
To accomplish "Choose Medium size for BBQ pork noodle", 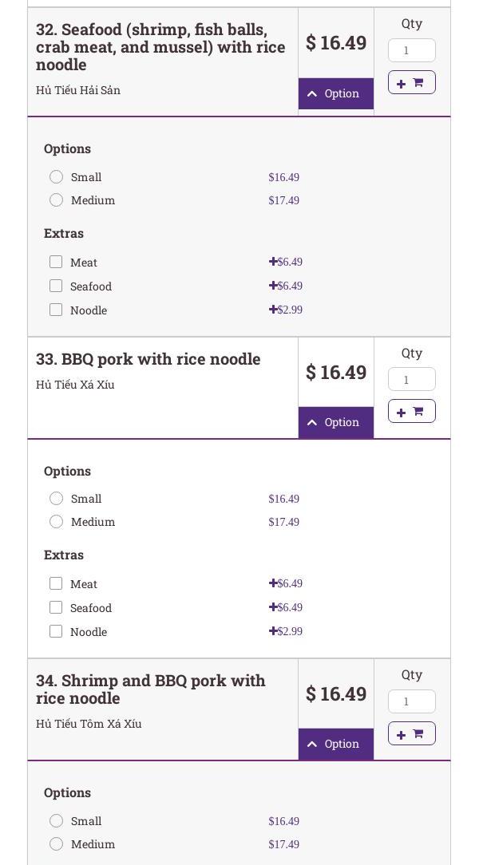I will tap(56, 521).
